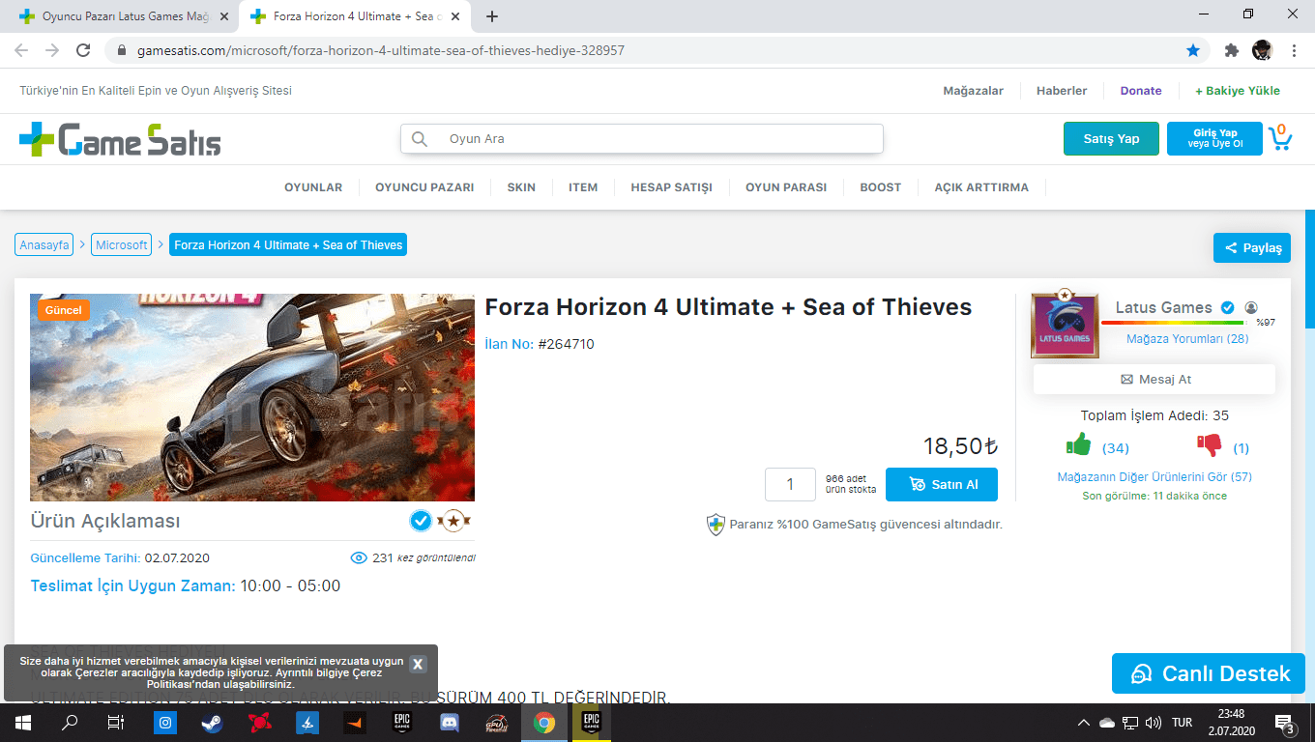The image size is (1315, 742).
Task: Open the Chrome three-dot menu
Action: click(1294, 50)
